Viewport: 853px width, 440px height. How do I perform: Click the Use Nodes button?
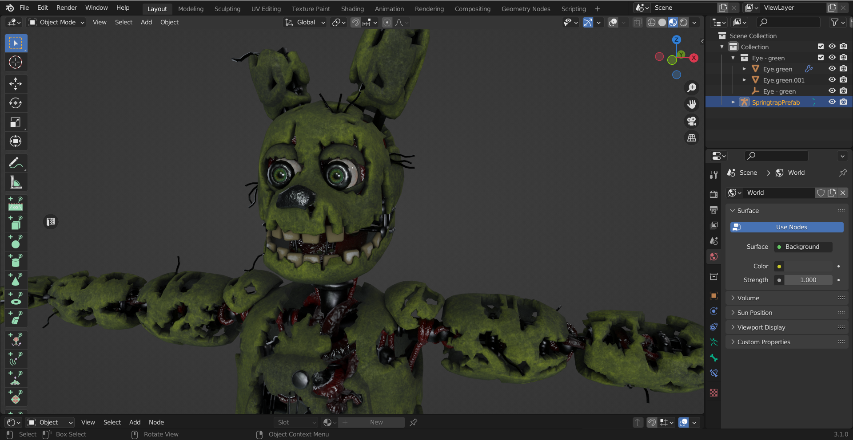(x=787, y=227)
